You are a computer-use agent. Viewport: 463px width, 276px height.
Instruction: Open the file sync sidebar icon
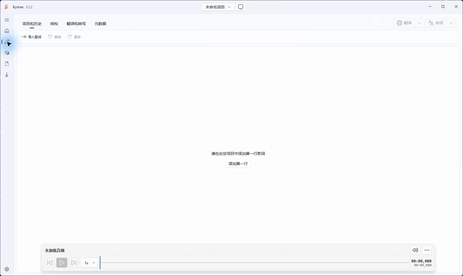[7, 64]
